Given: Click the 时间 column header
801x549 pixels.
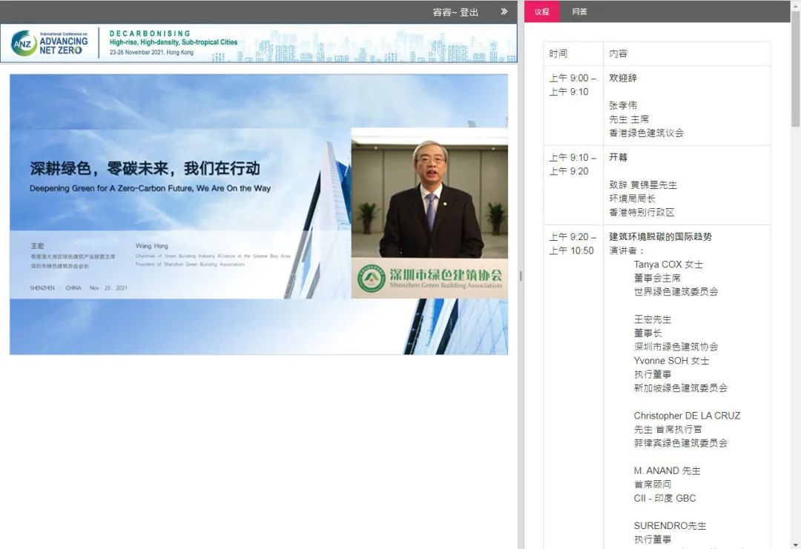Looking at the screenshot, I should (558, 54).
